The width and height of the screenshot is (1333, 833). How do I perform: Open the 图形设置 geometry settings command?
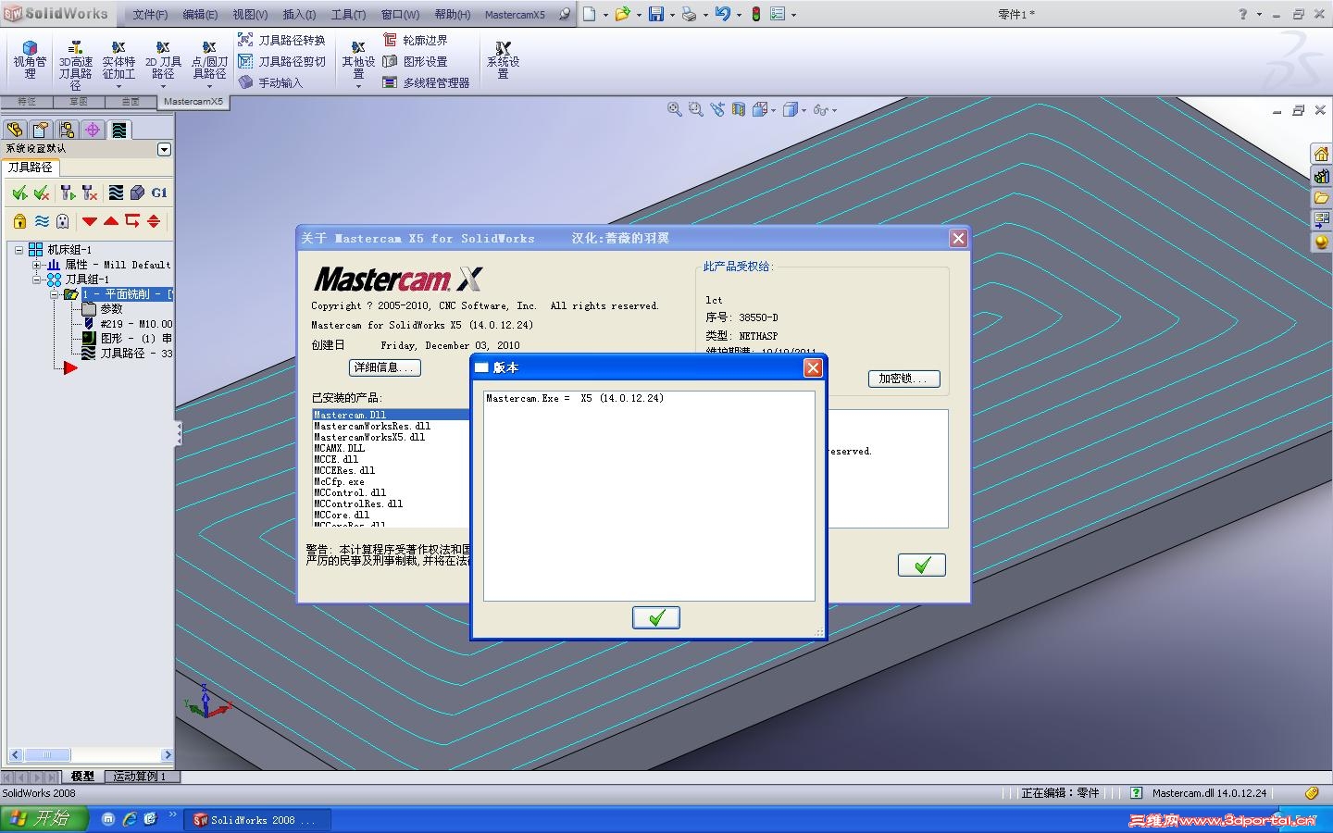tap(415, 61)
